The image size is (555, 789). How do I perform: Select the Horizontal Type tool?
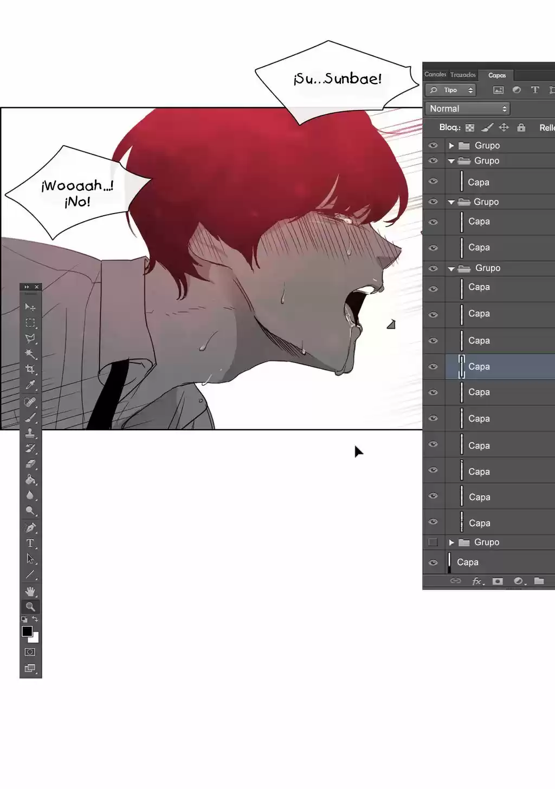pos(30,544)
